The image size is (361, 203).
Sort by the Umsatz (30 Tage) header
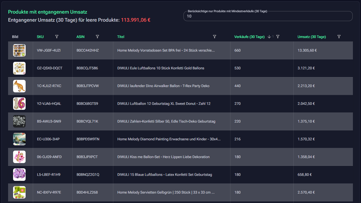[x=311, y=37]
